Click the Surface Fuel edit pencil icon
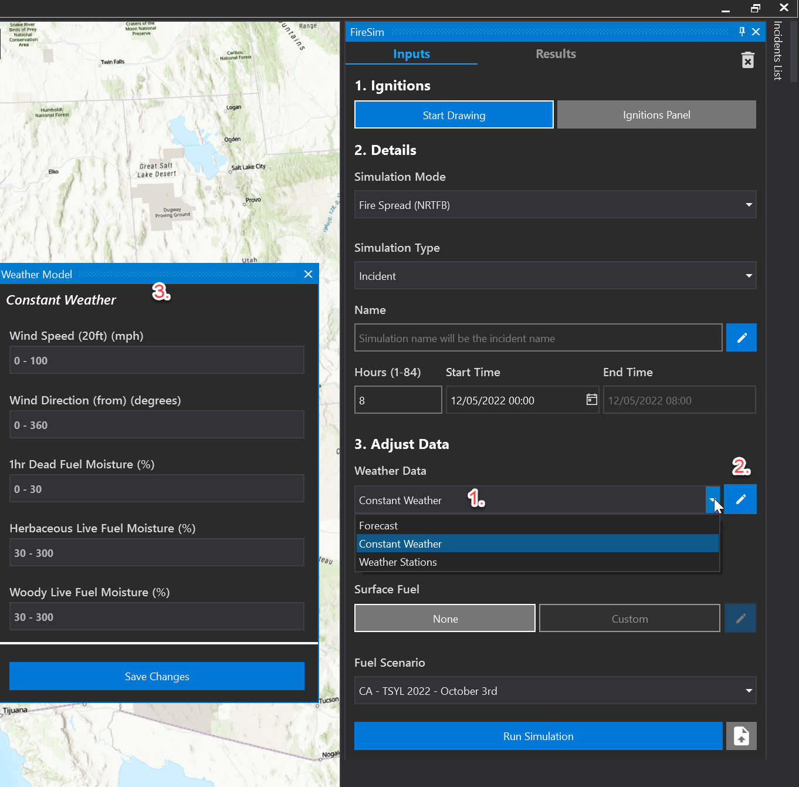This screenshot has width=799, height=787. click(740, 618)
